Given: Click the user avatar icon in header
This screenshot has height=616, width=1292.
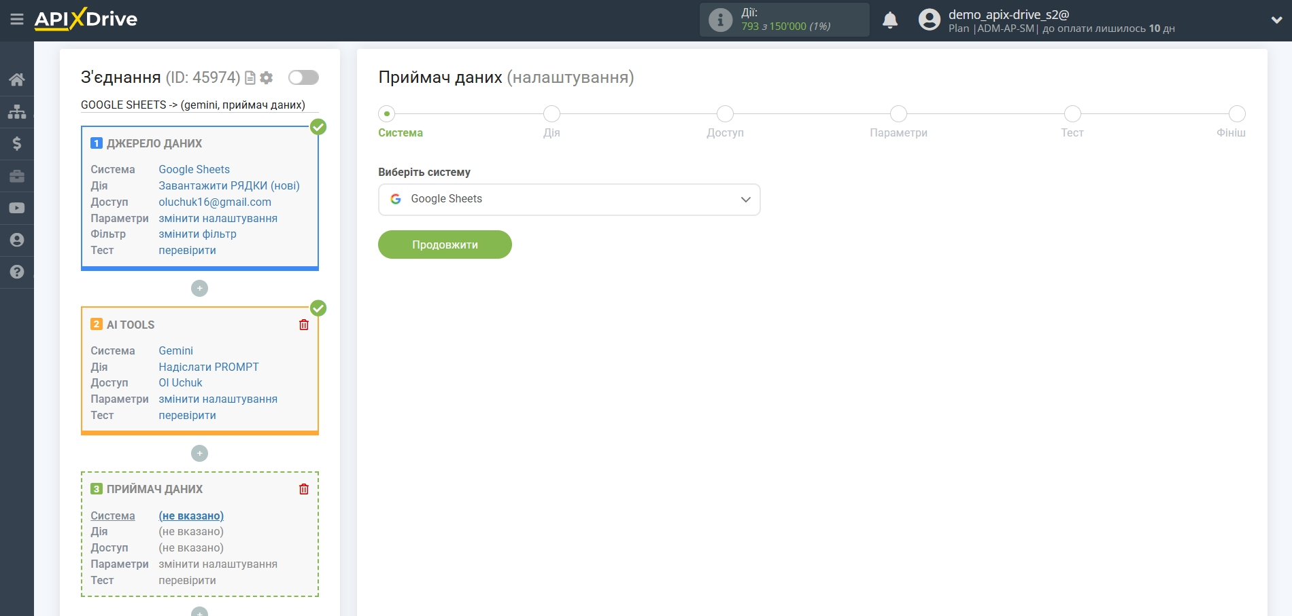Looking at the screenshot, I should [929, 20].
